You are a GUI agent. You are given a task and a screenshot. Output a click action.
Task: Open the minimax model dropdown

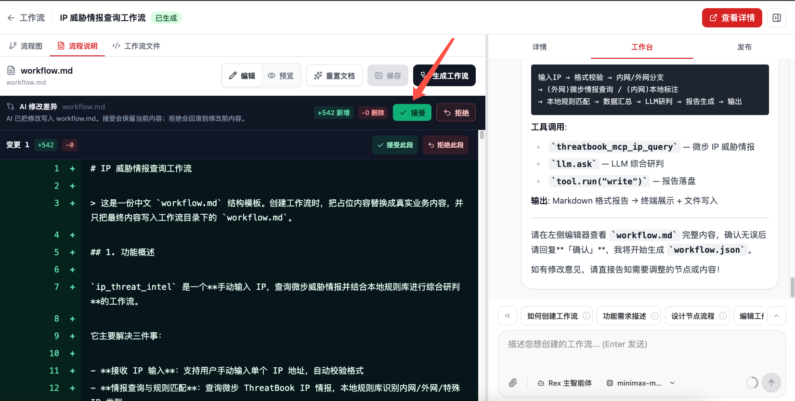(x=640, y=383)
